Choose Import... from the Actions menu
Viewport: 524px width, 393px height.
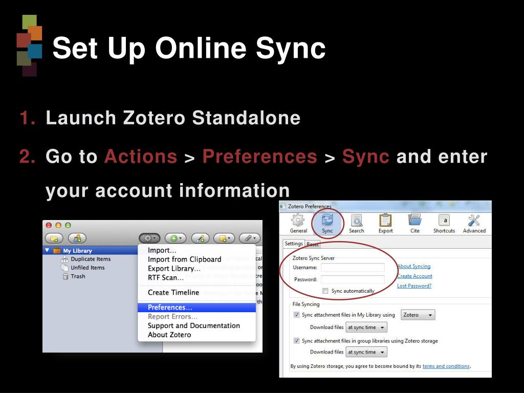coord(197,250)
